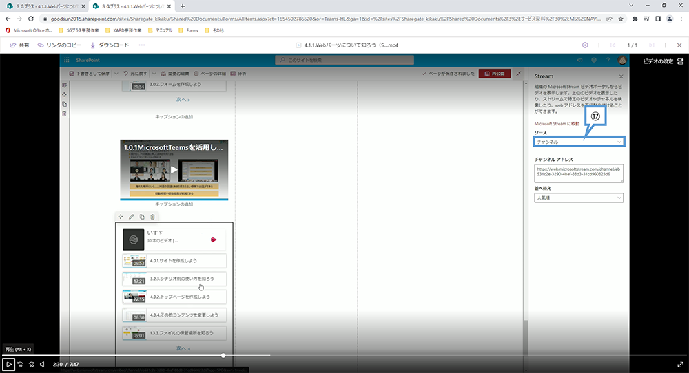Bookmark this page with the star icon
Viewport: 689px width, 373px height.
621,19
